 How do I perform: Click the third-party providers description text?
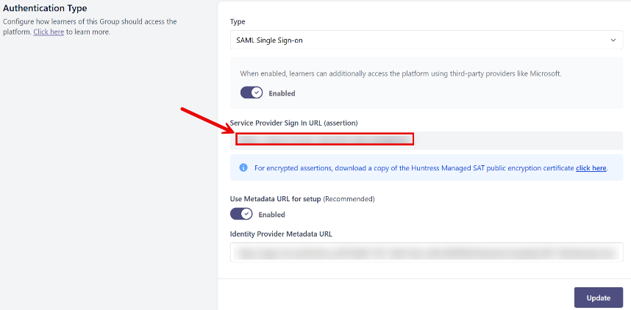[401, 73]
